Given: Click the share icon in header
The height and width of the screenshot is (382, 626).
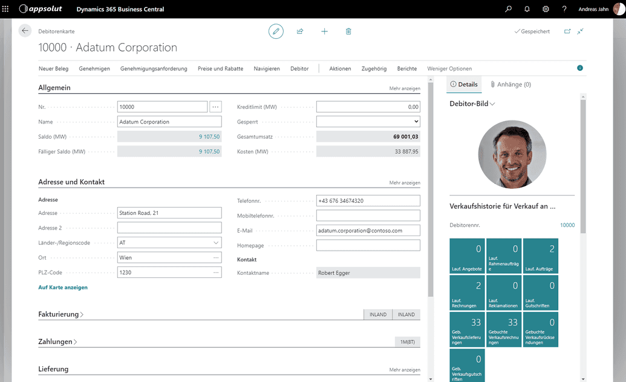Looking at the screenshot, I should click(x=300, y=31).
